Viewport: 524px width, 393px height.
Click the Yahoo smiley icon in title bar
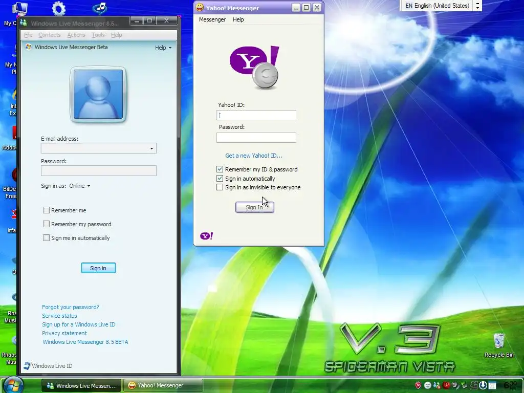coord(200,7)
